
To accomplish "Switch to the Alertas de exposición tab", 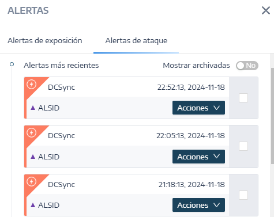I will click(x=45, y=41).
